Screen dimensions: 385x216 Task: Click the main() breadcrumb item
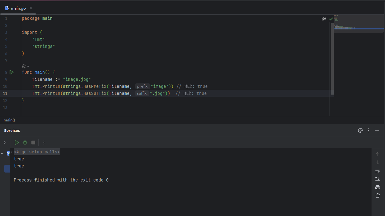click(x=9, y=120)
